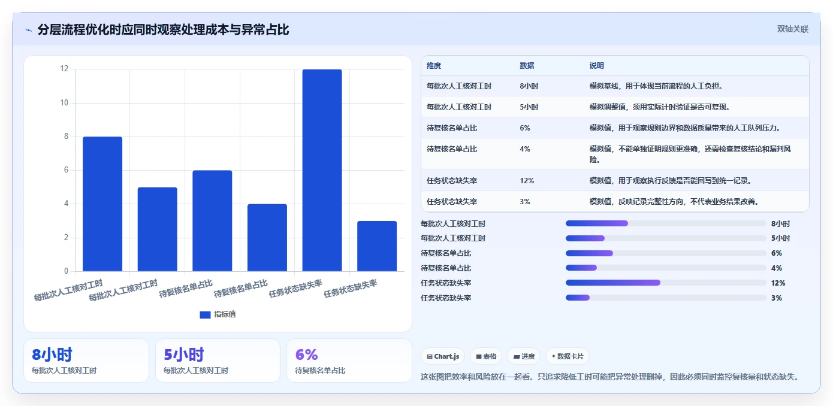Screen dimensions: 833x406
Task: Select the 进度 chip
Action: click(524, 356)
